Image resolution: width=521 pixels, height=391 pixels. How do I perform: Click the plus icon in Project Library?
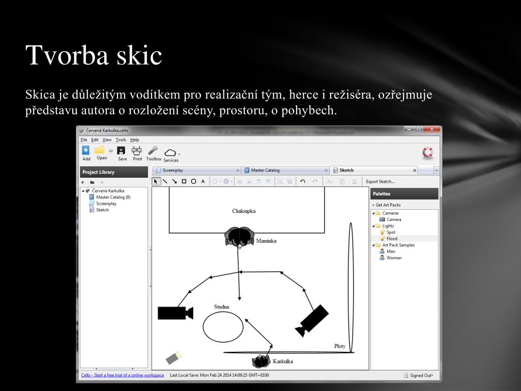coord(83,182)
